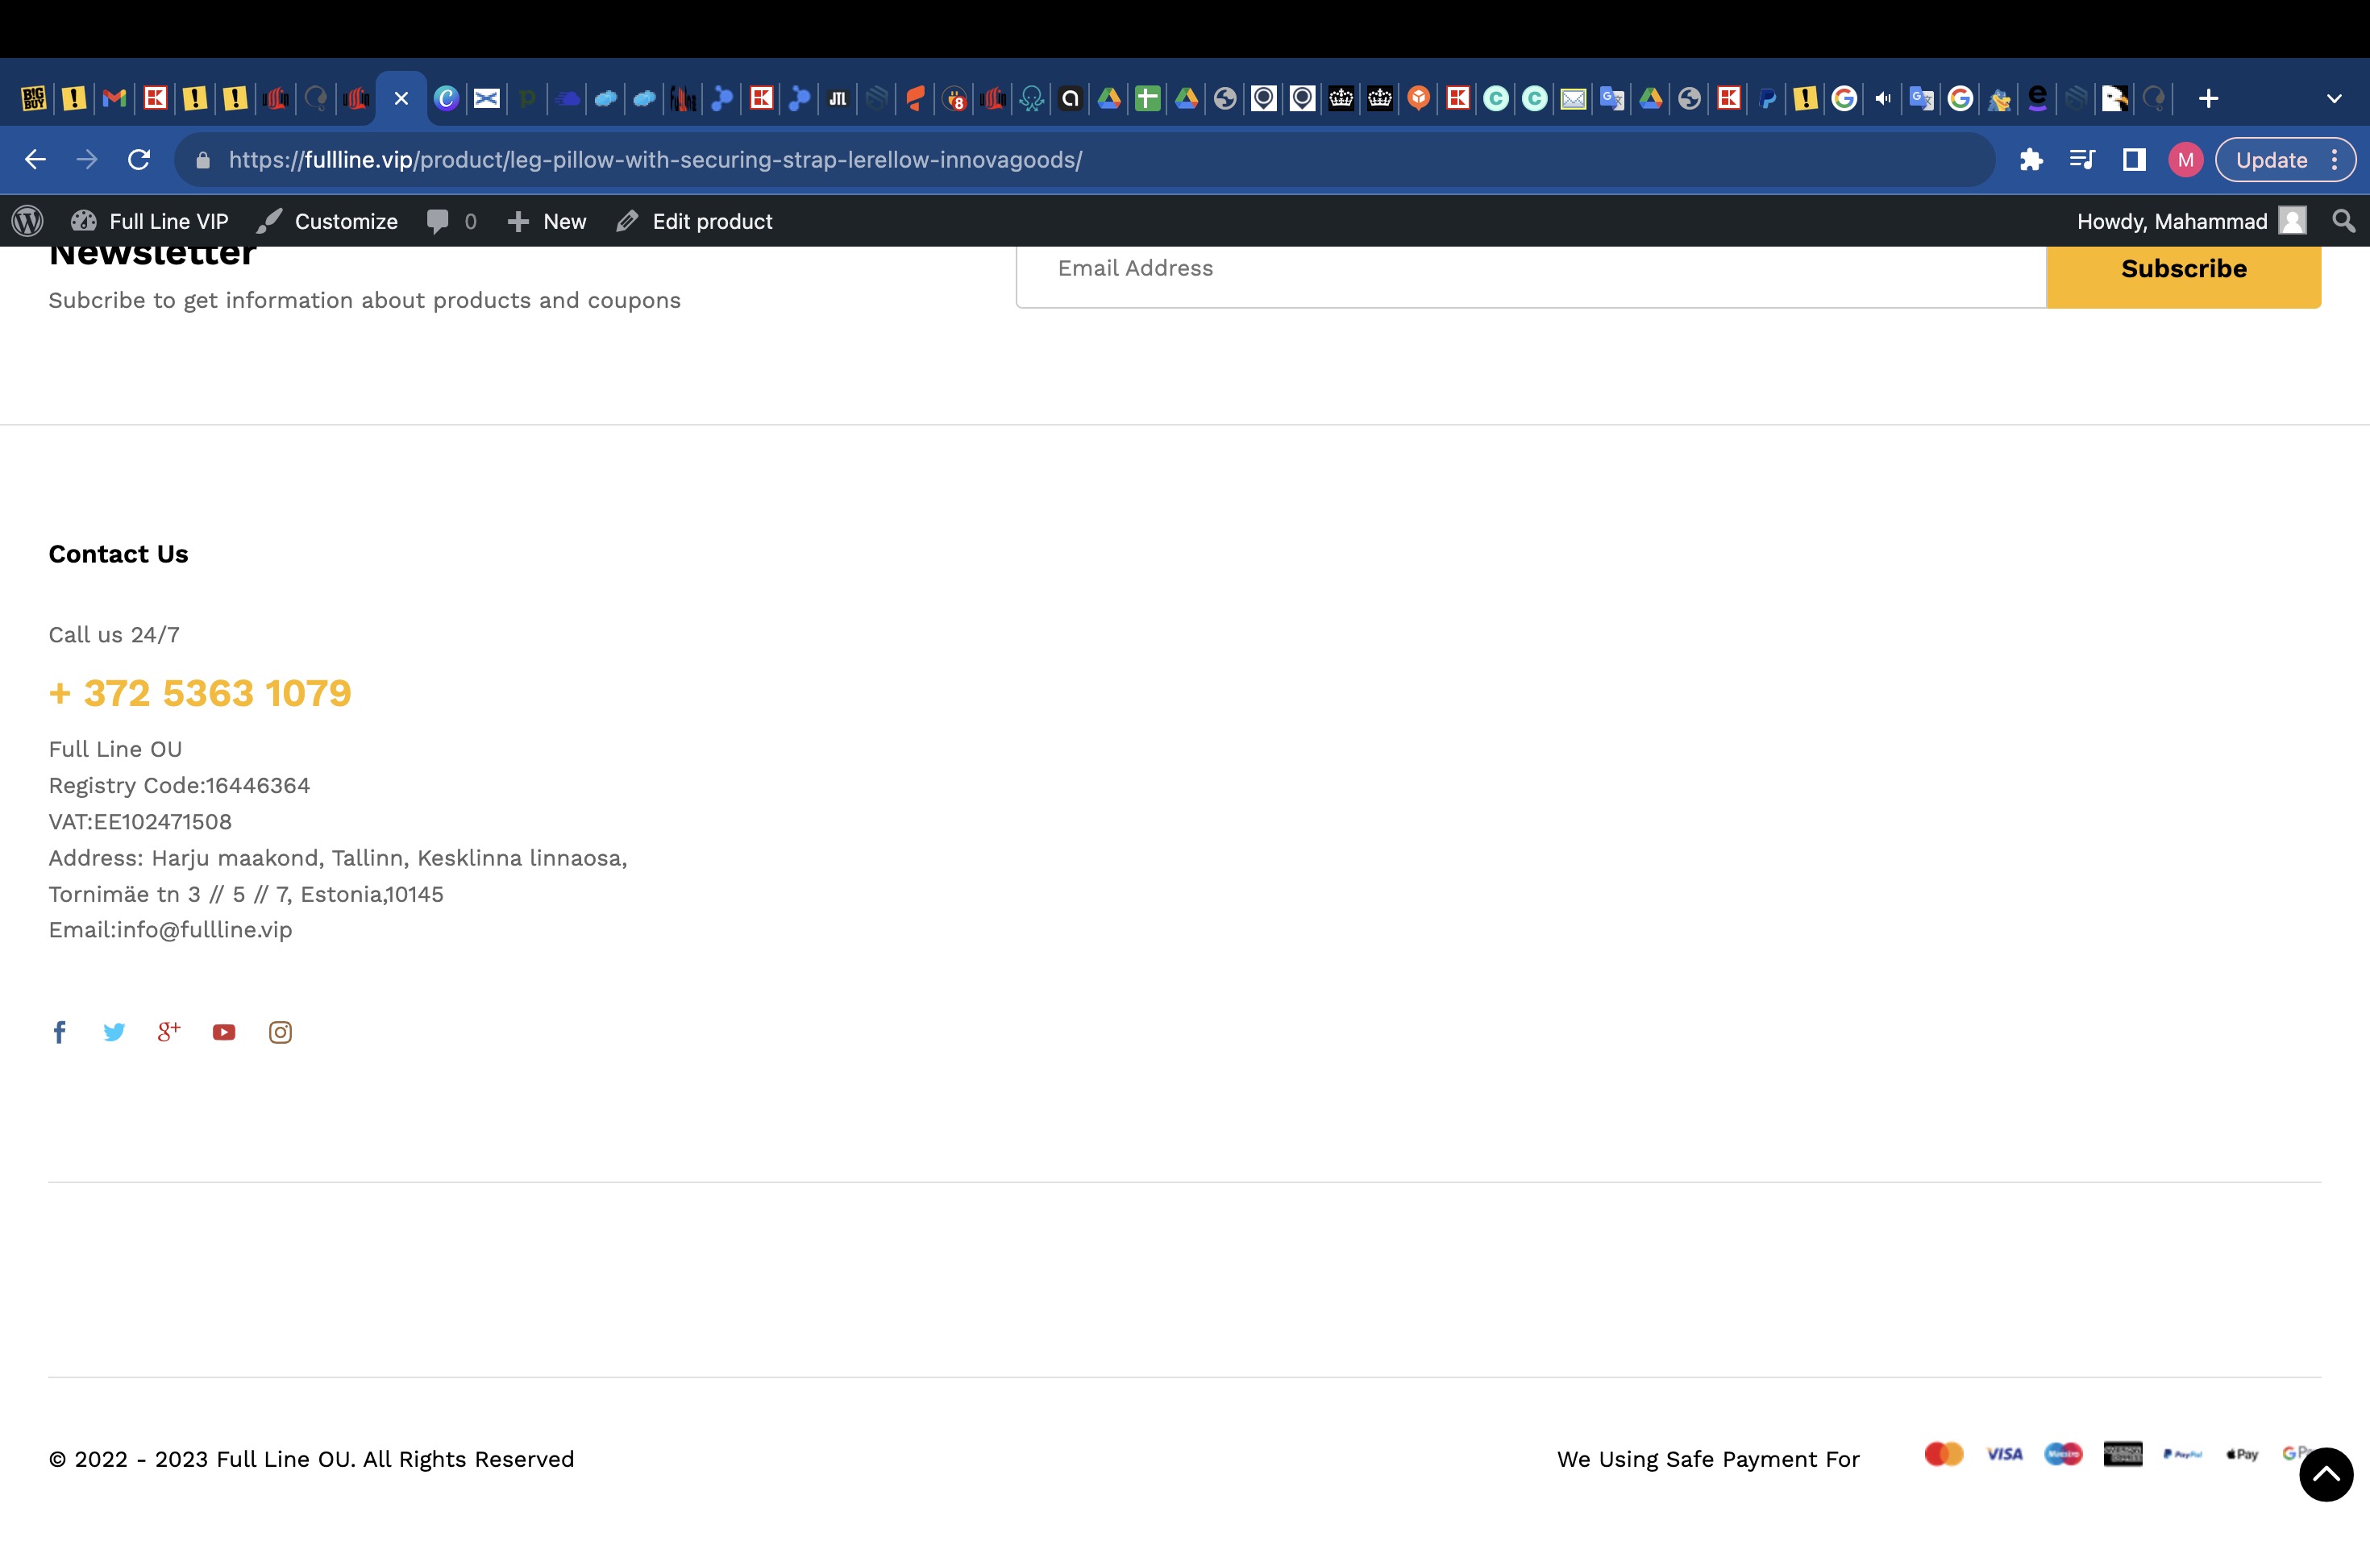Screen dimensions: 2370x1541
Task: Focus the Email Address field
Action: click(x=1529, y=268)
